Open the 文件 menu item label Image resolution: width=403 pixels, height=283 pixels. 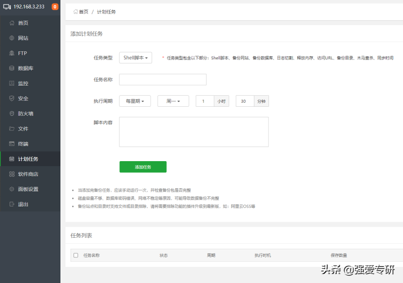pos(23,129)
